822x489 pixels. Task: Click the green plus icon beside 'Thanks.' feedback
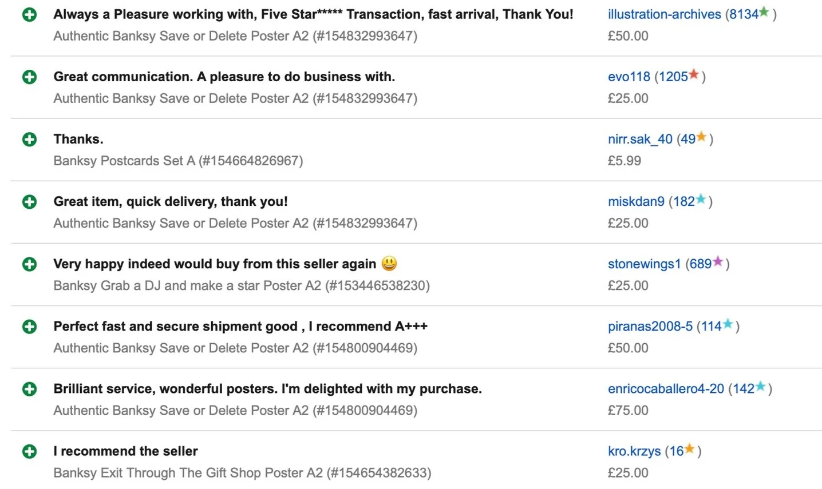(29, 140)
